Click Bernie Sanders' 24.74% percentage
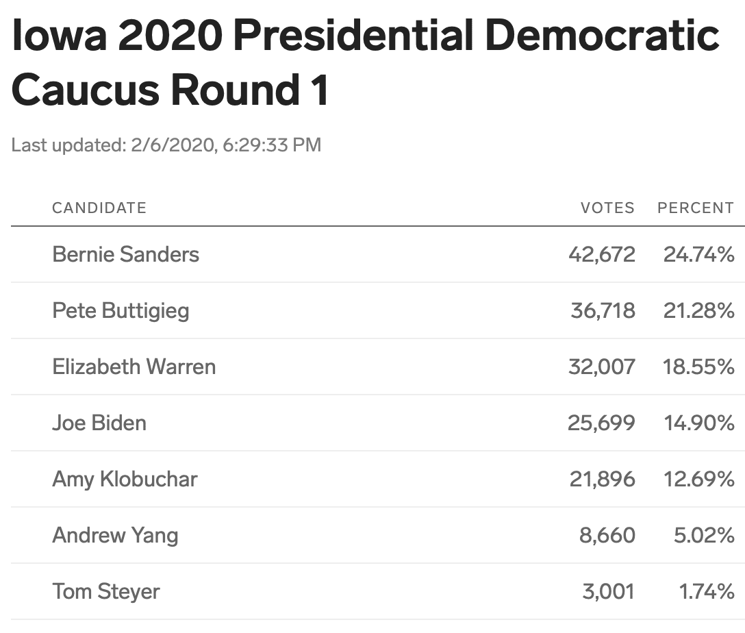This screenshot has height=633, width=745. pyautogui.click(x=699, y=255)
